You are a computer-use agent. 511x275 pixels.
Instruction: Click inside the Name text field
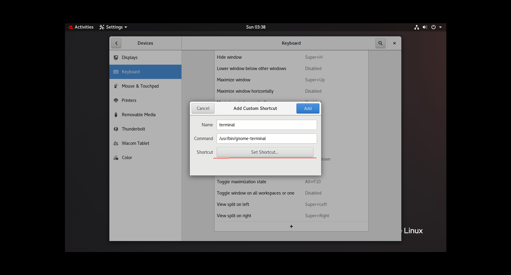click(x=266, y=125)
